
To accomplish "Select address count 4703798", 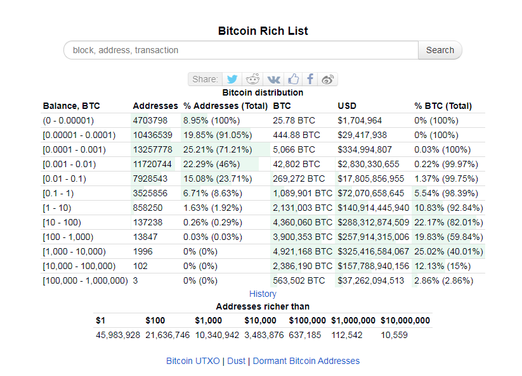I will point(150,120).
